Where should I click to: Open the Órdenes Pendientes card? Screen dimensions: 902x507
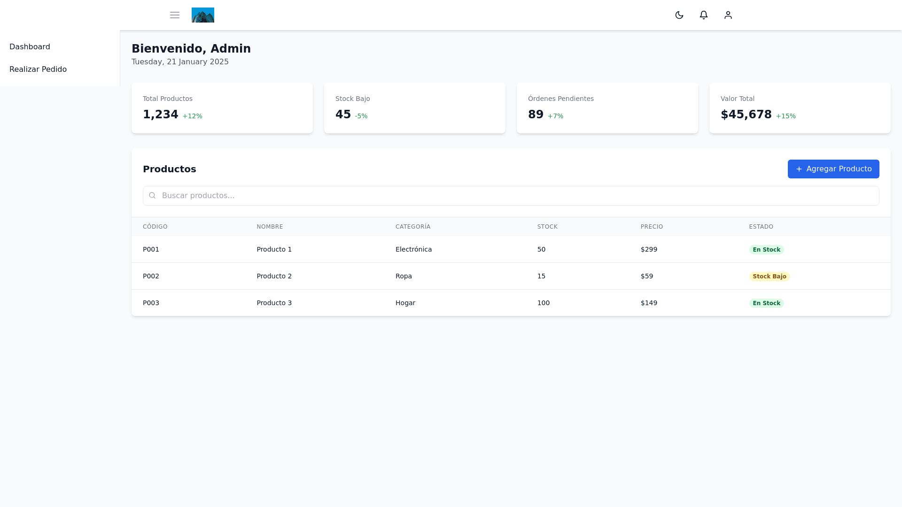point(607,108)
